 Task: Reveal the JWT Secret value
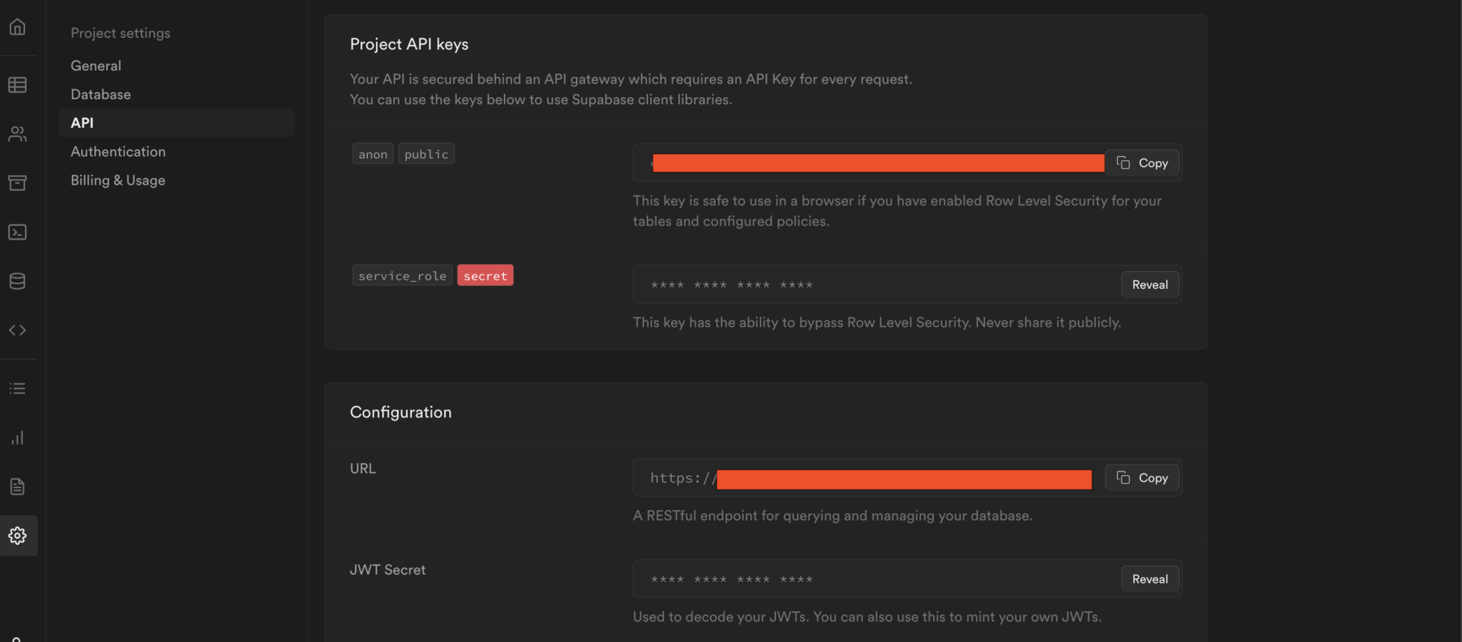tap(1149, 579)
